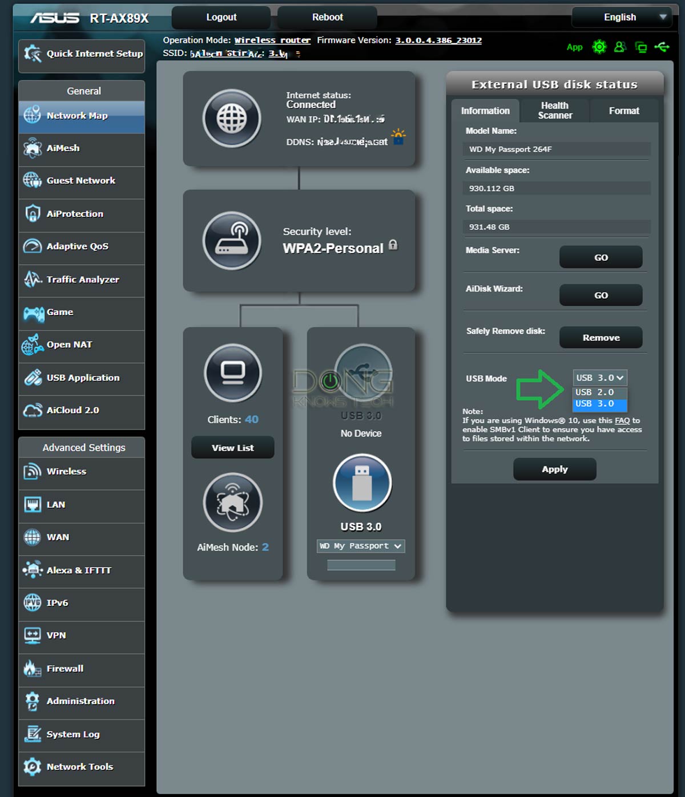
Task: Switch to the Format tab
Action: click(623, 111)
